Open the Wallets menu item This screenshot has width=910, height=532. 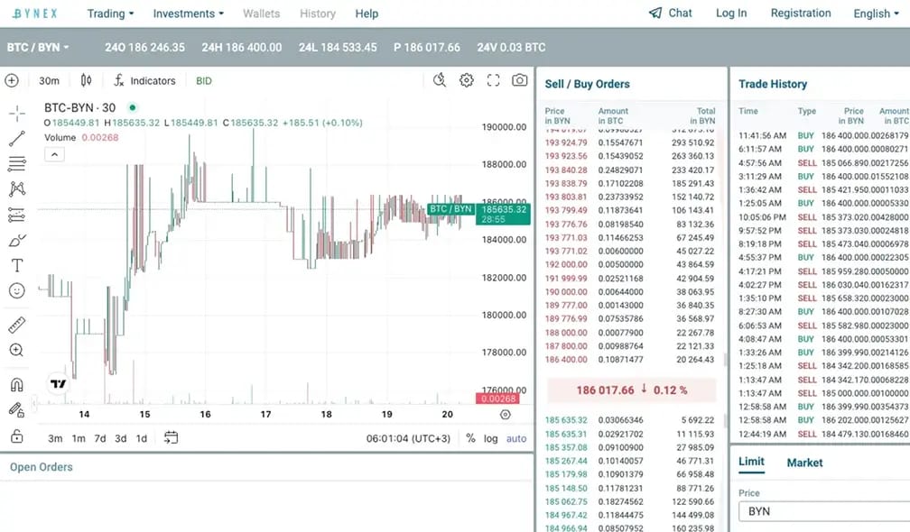261,14
